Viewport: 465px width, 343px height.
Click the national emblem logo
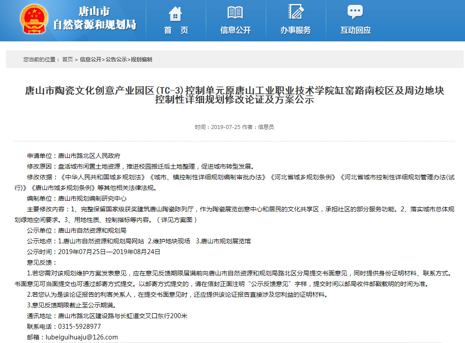tap(34, 20)
